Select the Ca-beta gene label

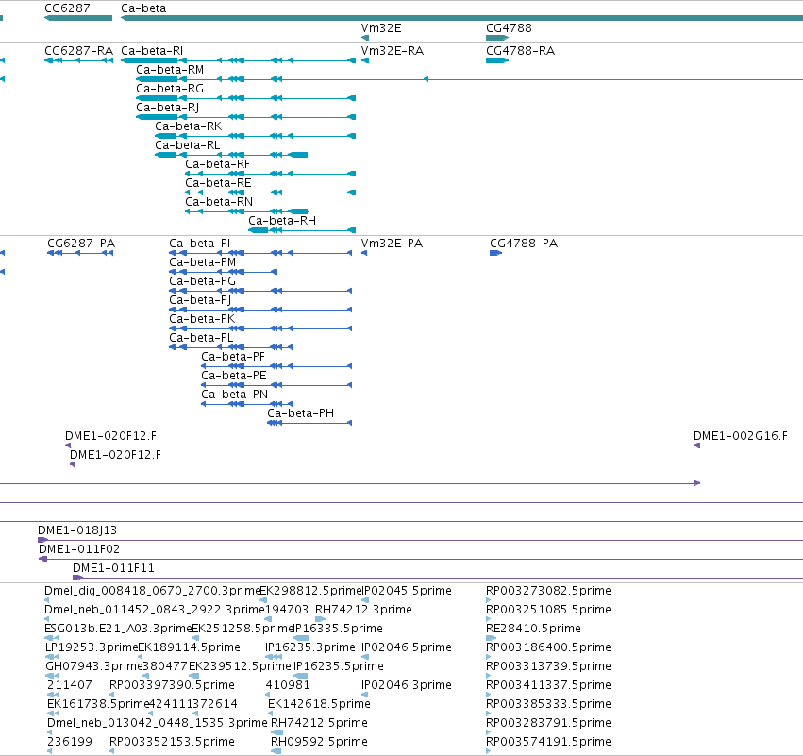[x=143, y=8]
